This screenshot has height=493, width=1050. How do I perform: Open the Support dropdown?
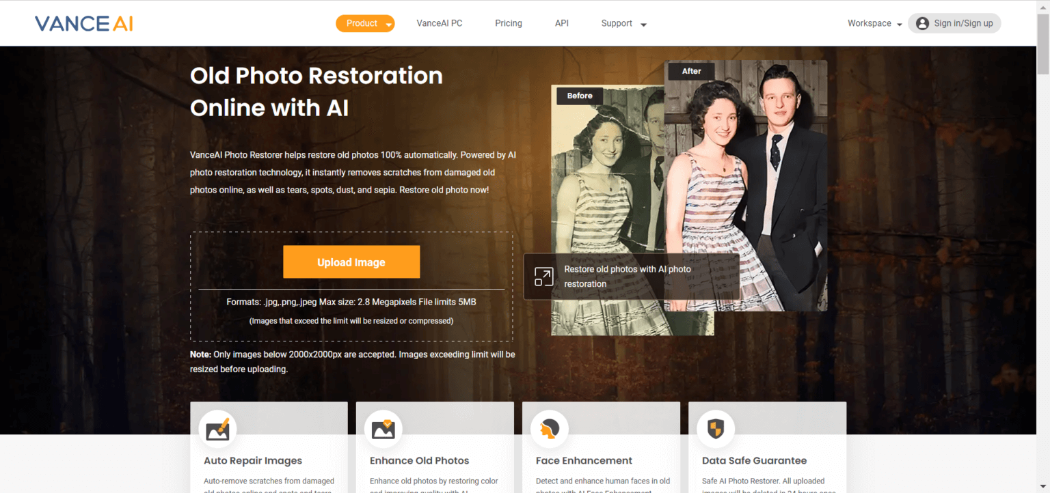(623, 23)
